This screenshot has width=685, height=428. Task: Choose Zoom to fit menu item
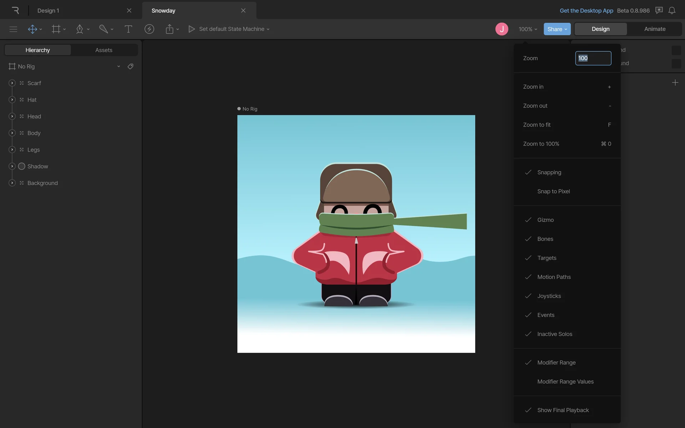pos(537,125)
